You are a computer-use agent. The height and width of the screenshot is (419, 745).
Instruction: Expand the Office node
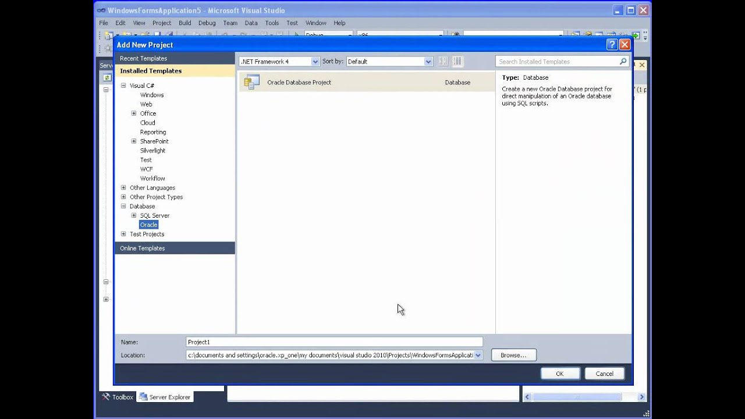pos(134,113)
